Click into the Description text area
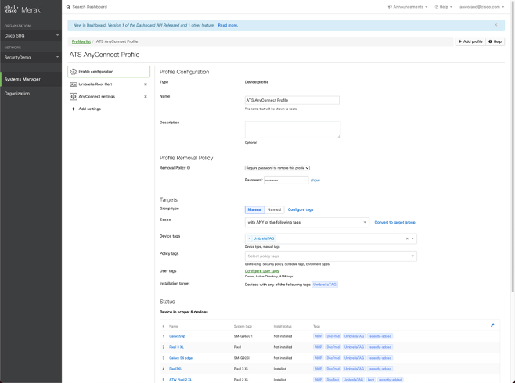This screenshot has width=515, height=383. (x=292, y=130)
